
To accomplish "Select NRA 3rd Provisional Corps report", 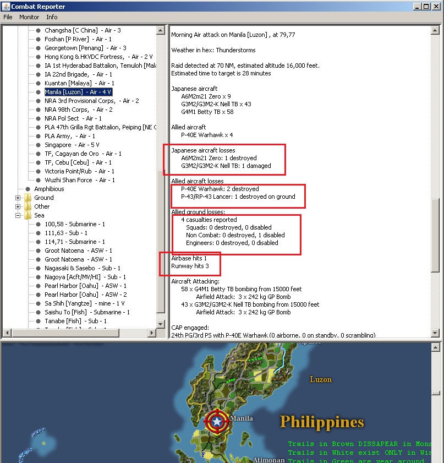I will point(92,101).
